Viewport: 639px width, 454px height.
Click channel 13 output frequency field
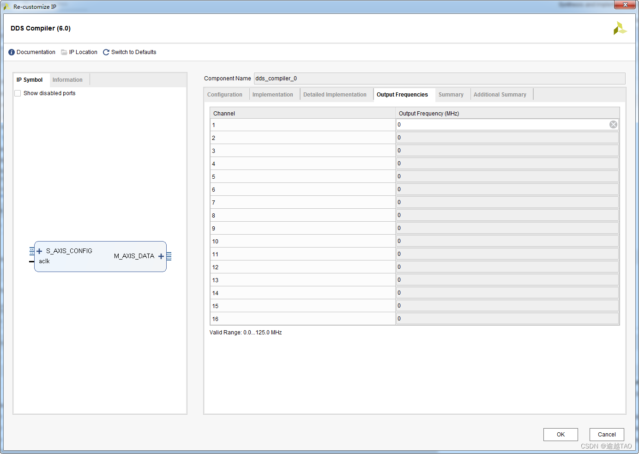coord(507,280)
